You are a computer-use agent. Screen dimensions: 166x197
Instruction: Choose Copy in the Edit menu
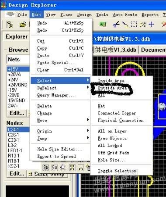(61, 48)
